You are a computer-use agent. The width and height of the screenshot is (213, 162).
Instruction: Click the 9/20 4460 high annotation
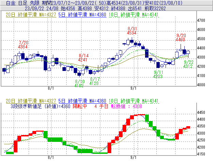(181, 38)
